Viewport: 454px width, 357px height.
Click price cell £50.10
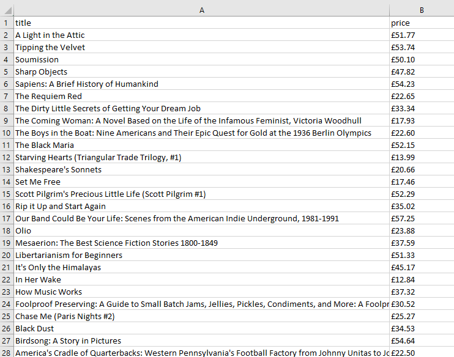pos(422,59)
